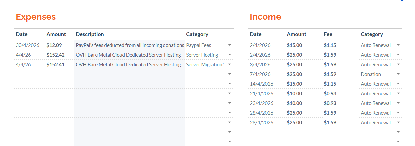Select the $152.42 expense amount cell

[x=60, y=55]
